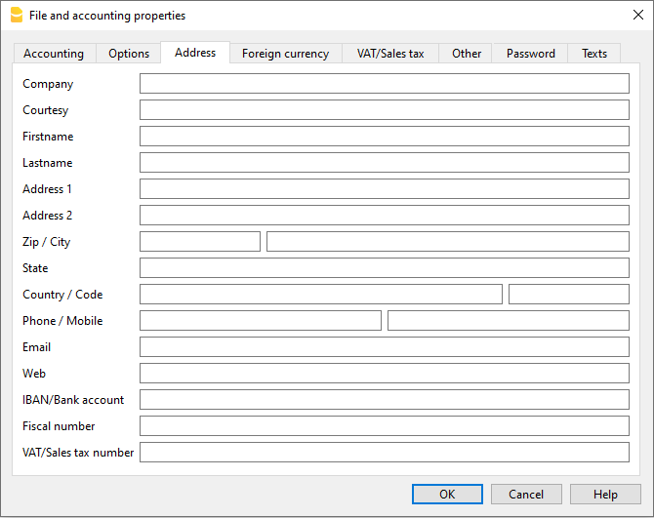Click the VAT/Sales tax number field
The height and width of the screenshot is (518, 654).
(384, 453)
